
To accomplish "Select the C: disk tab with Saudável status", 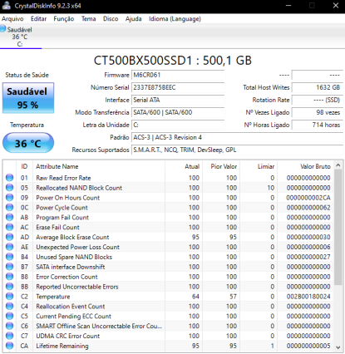I will pos(19,37).
